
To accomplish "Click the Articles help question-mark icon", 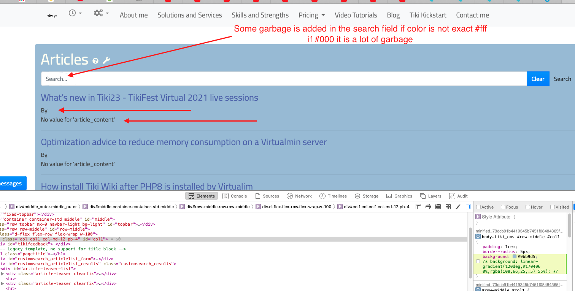I will (95, 61).
